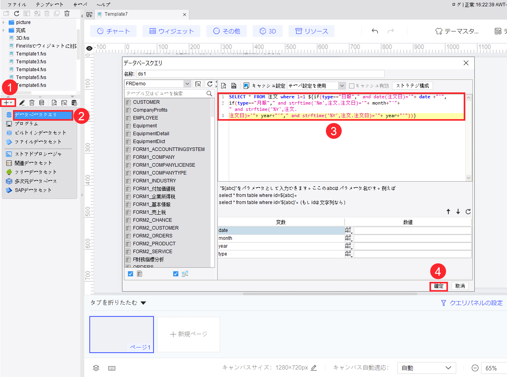This screenshot has width=507, height=377.
Task: Open the テンプレート menu
Action: [49, 4]
